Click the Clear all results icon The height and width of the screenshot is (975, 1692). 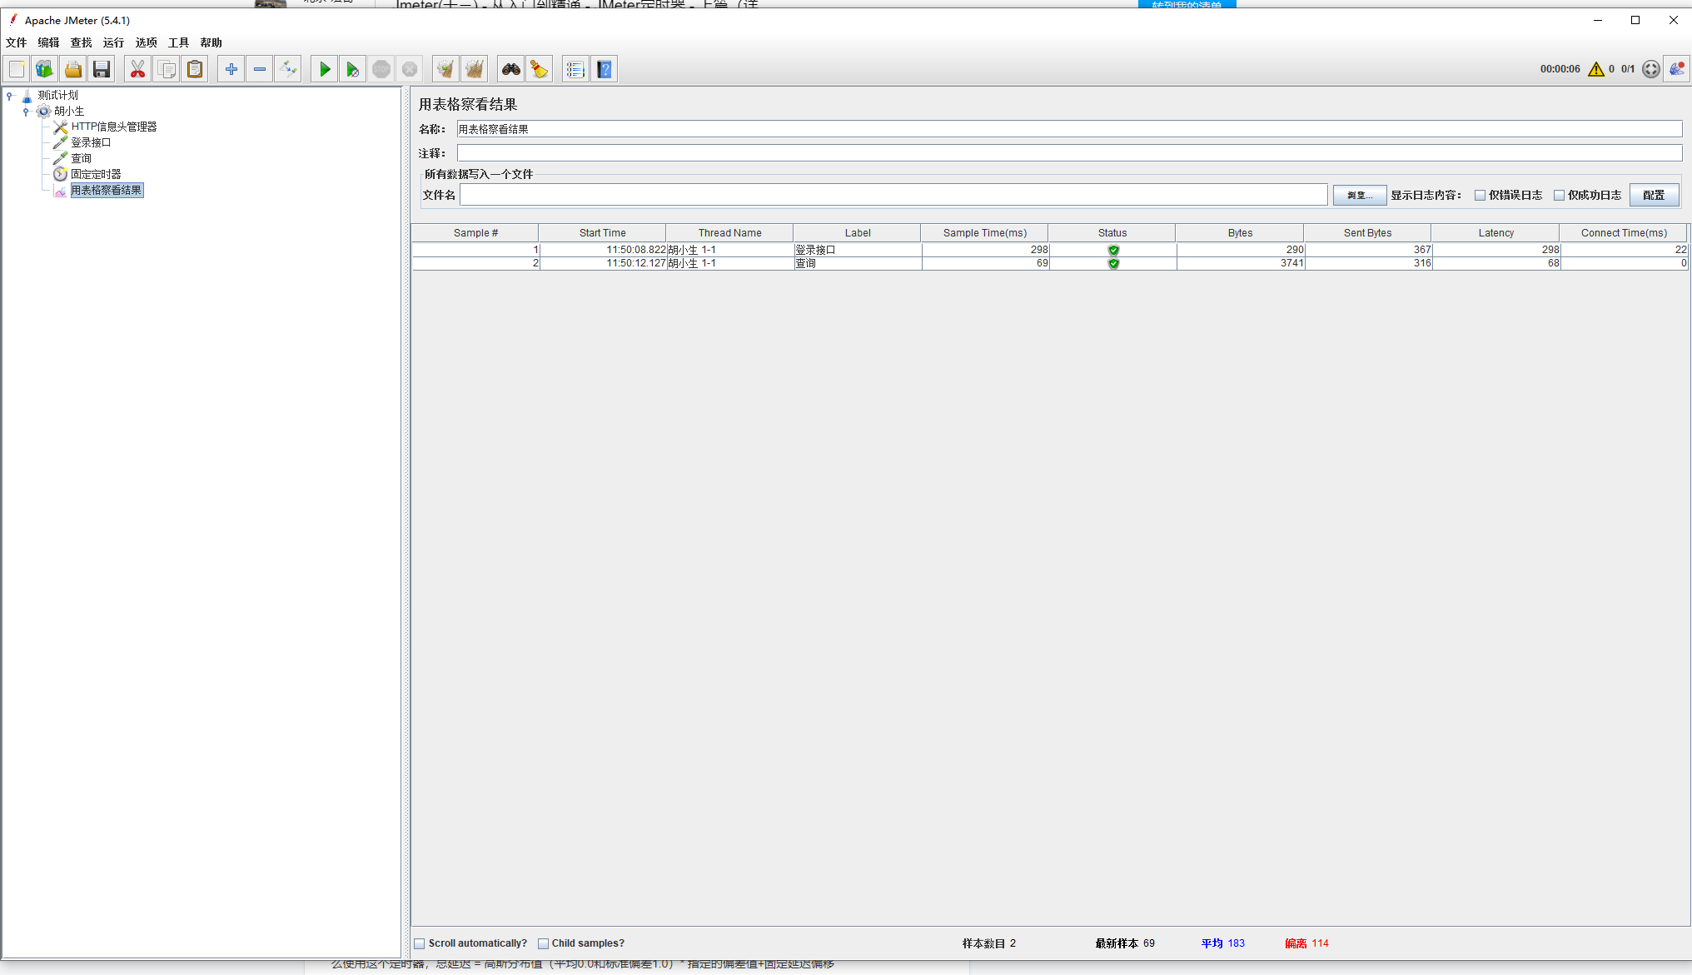(475, 70)
